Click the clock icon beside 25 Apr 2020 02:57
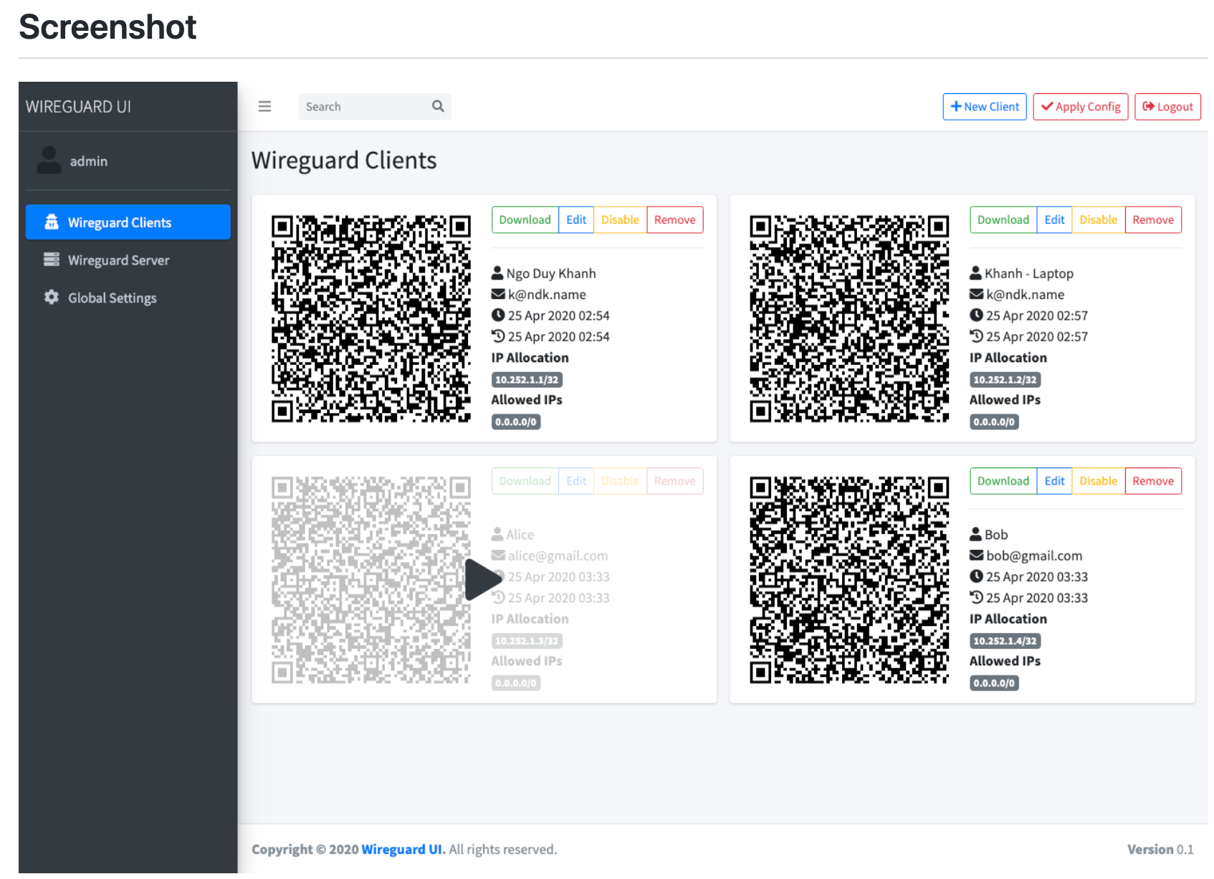The height and width of the screenshot is (879, 1214). tap(976, 315)
